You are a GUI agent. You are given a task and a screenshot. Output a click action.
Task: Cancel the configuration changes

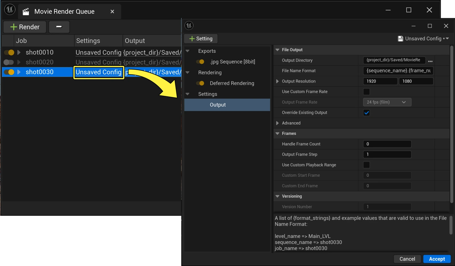pos(407,259)
